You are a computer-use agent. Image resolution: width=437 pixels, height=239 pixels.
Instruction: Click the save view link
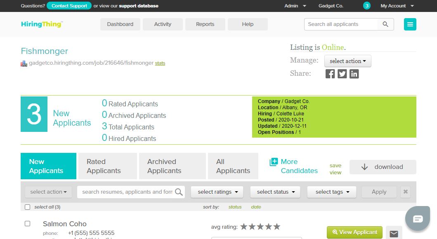coord(335,169)
